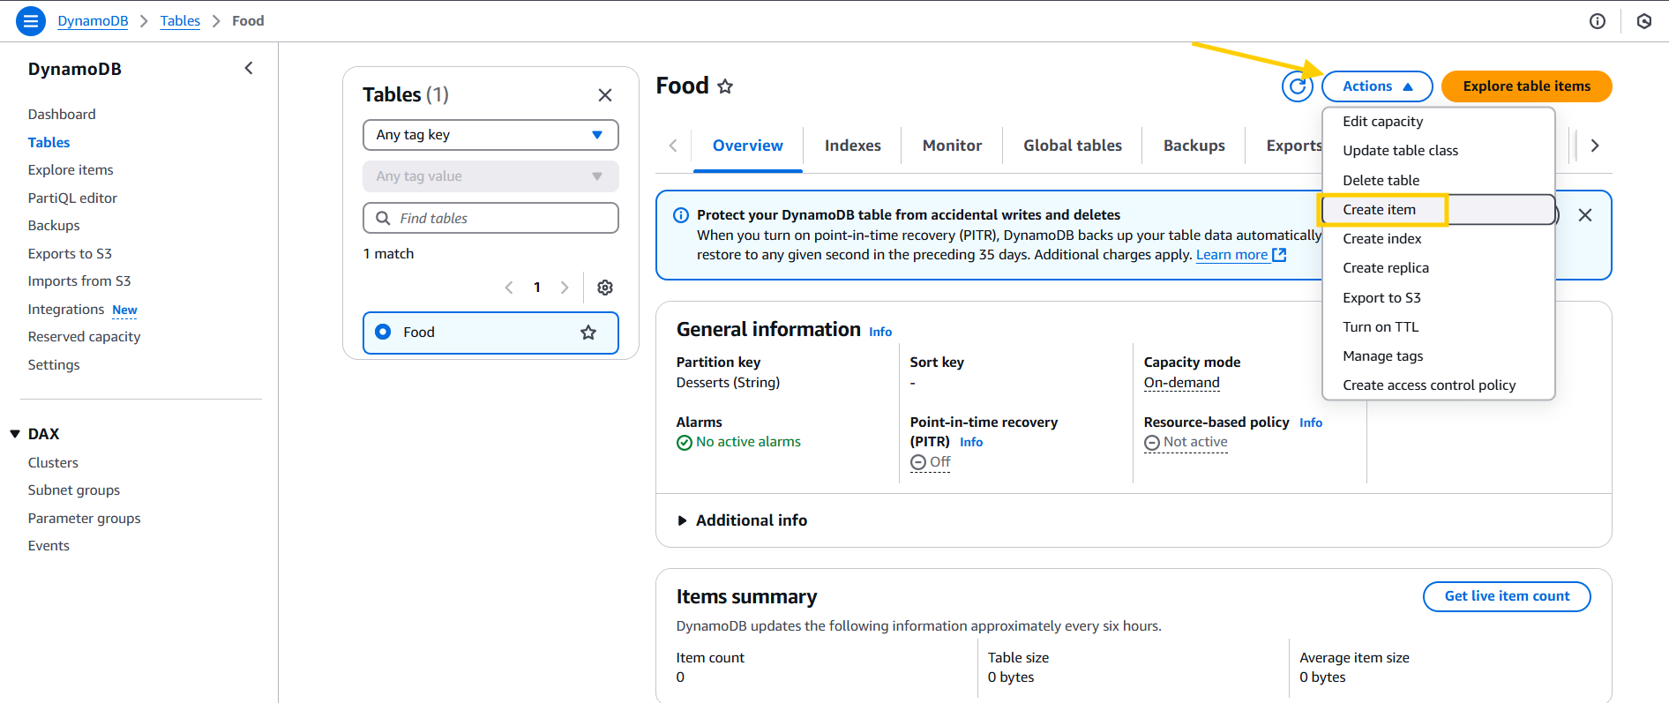
Task: Click Explore table items button
Action: pos(1526,86)
